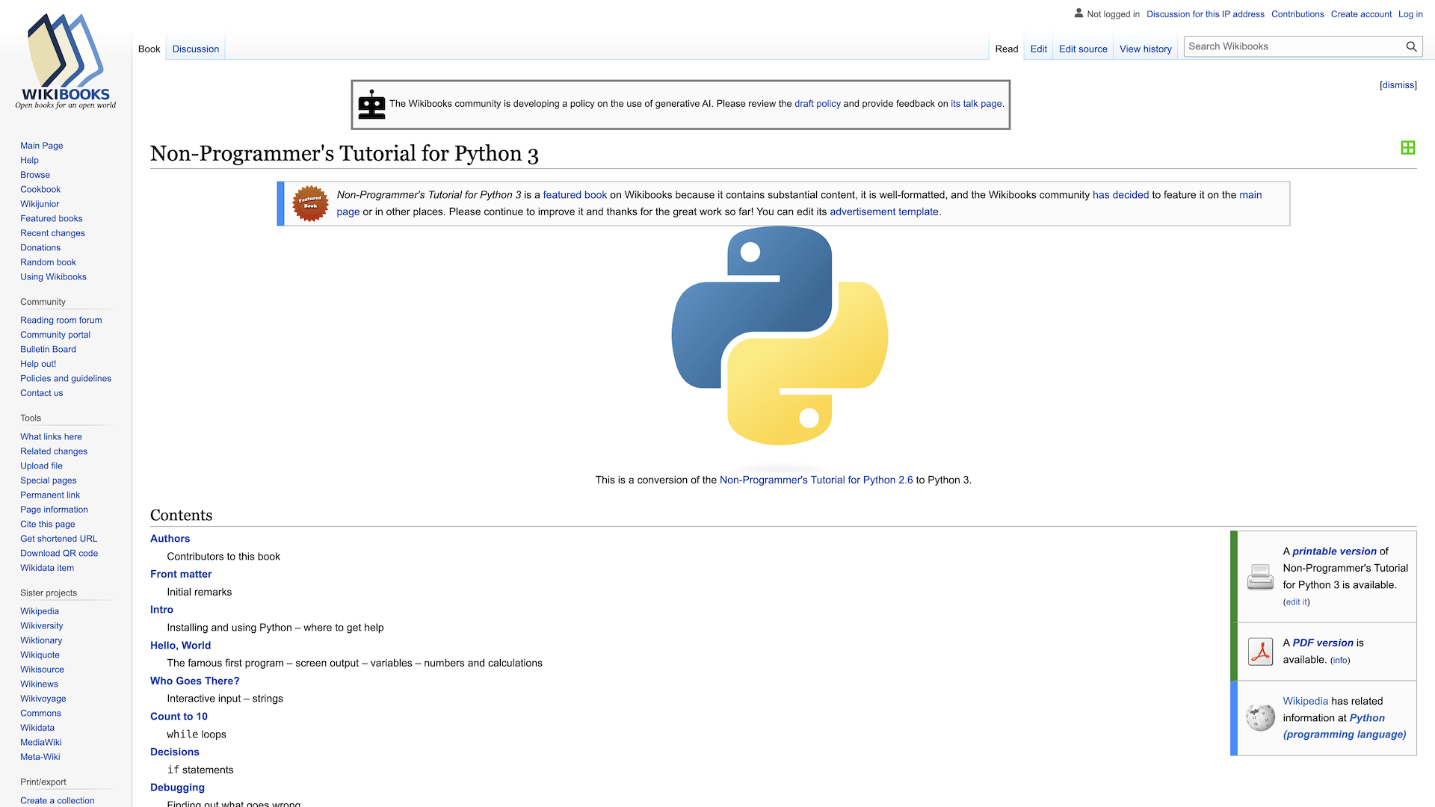The height and width of the screenshot is (807, 1435).
Task: Open the Donations link
Action: coord(40,248)
